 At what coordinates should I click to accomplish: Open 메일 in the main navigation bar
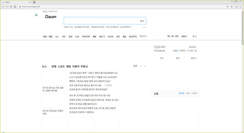pos(51,36)
